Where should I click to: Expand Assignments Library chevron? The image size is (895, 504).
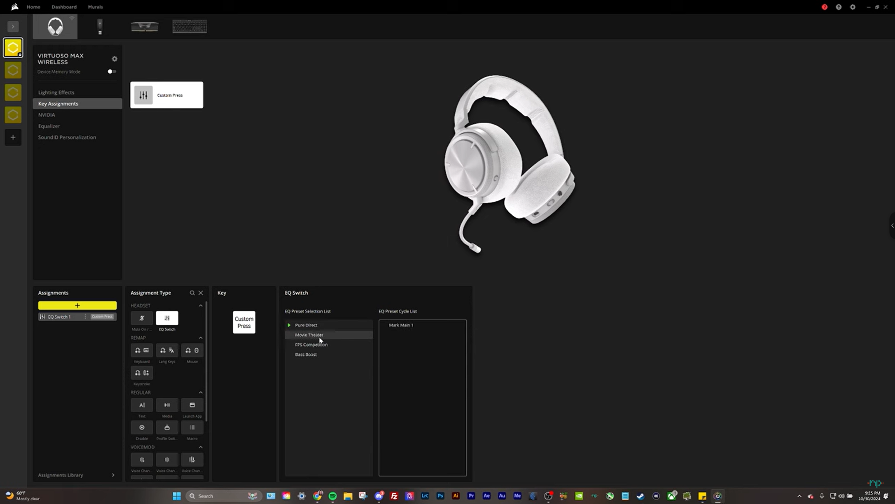pos(113,475)
